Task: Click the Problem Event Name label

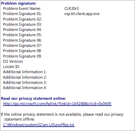Action: (x=22, y=9)
